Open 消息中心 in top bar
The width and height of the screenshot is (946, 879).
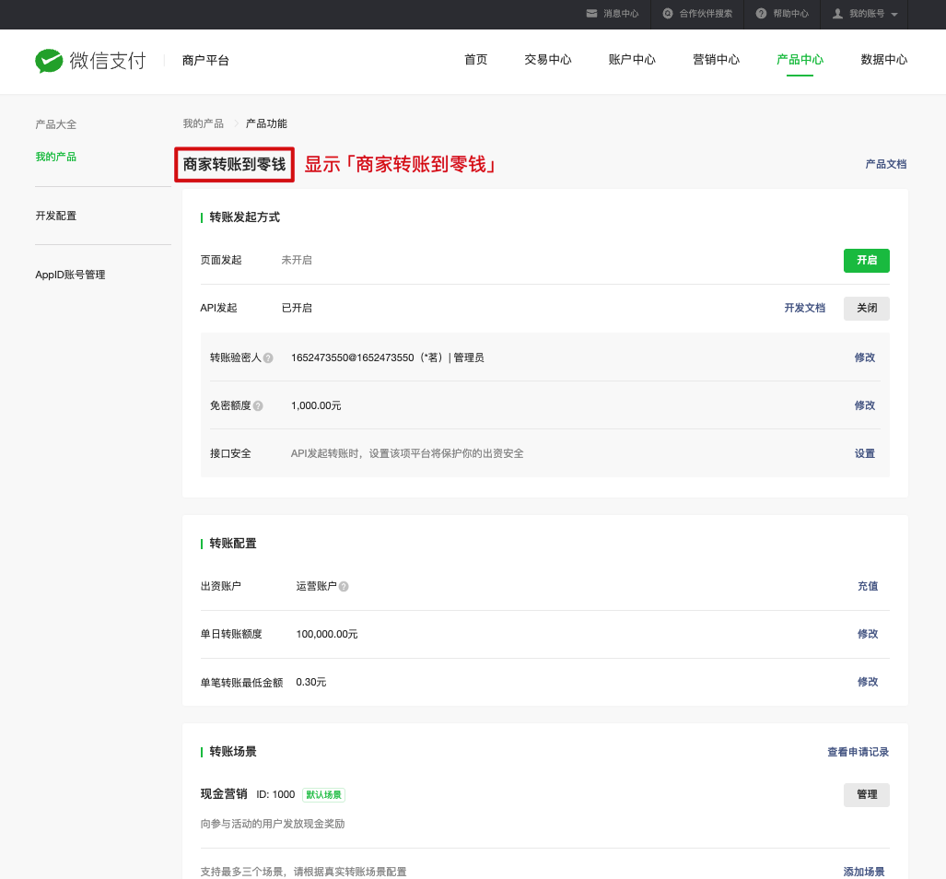(x=621, y=13)
